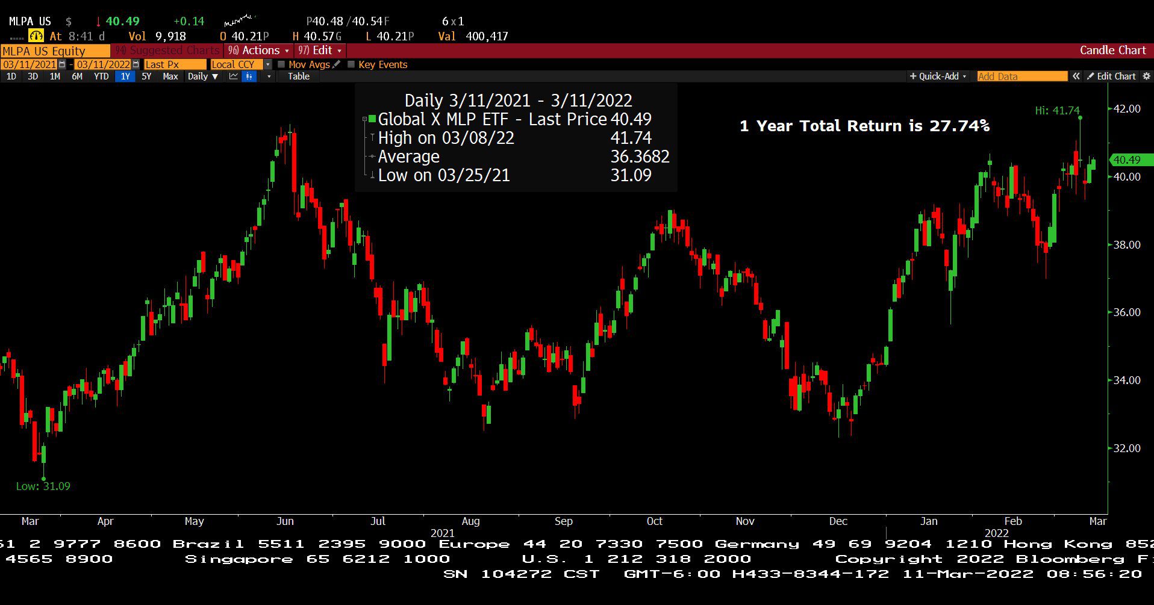Enable the Mov Avgs checkbox
The image size is (1154, 605).
click(x=281, y=64)
